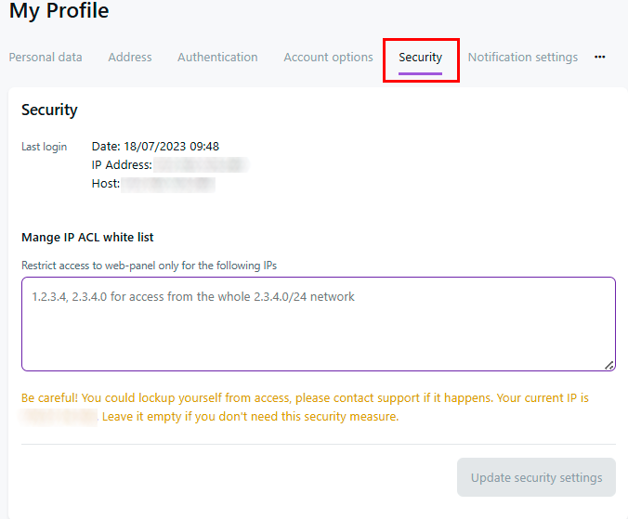The width and height of the screenshot is (628, 519).
Task: Open the Personal data tab
Action: [x=46, y=58]
